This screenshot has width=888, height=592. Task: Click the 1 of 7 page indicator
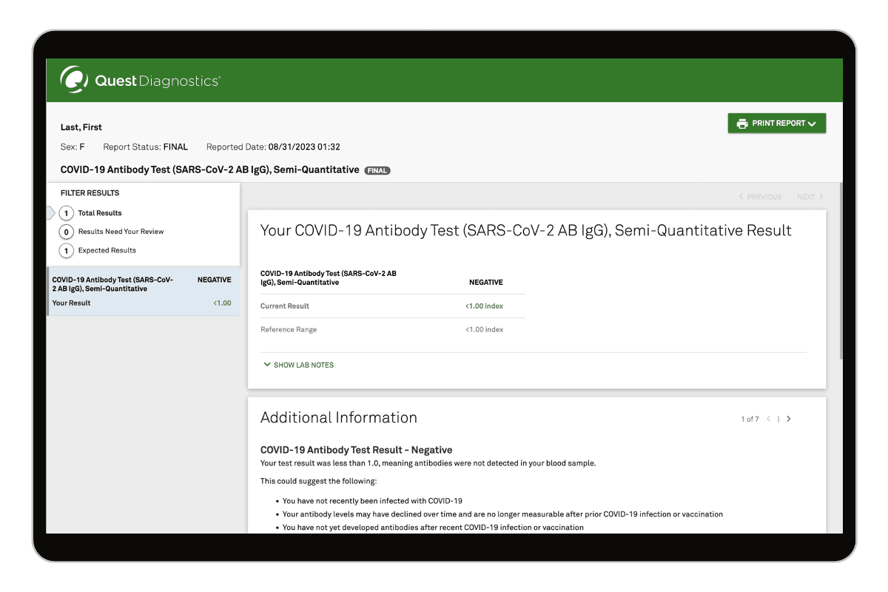(x=750, y=420)
